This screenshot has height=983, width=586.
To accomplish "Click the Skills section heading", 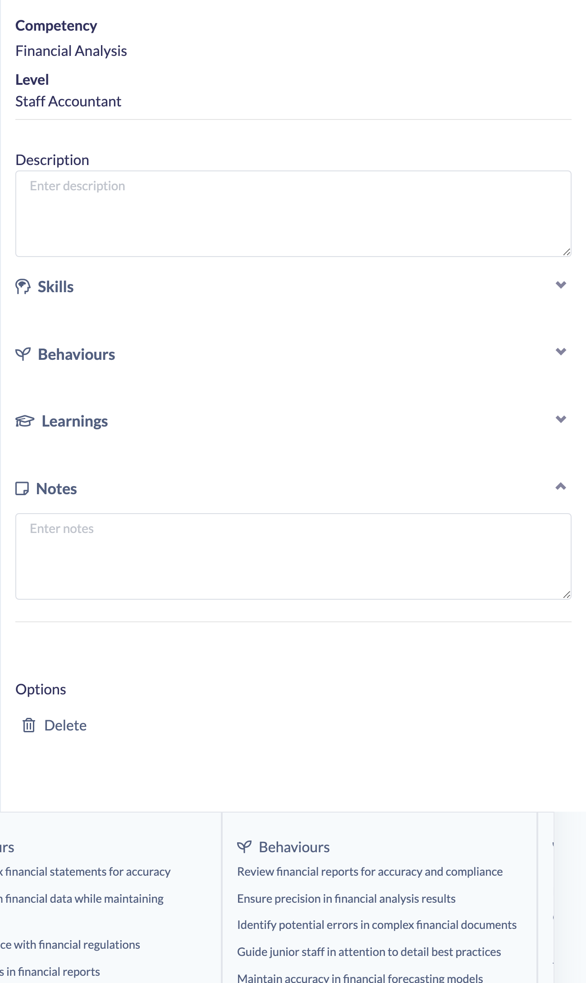I will 55,287.
